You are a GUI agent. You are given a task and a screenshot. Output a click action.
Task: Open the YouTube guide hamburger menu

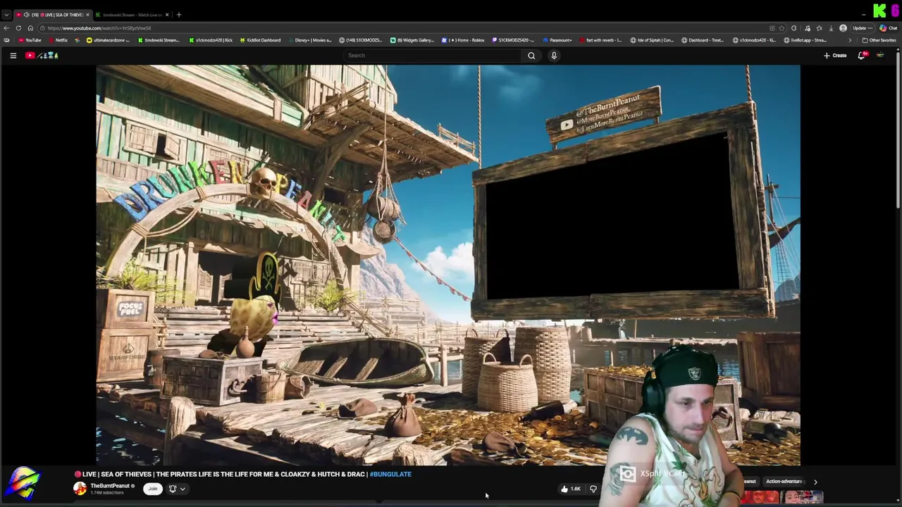[13, 55]
